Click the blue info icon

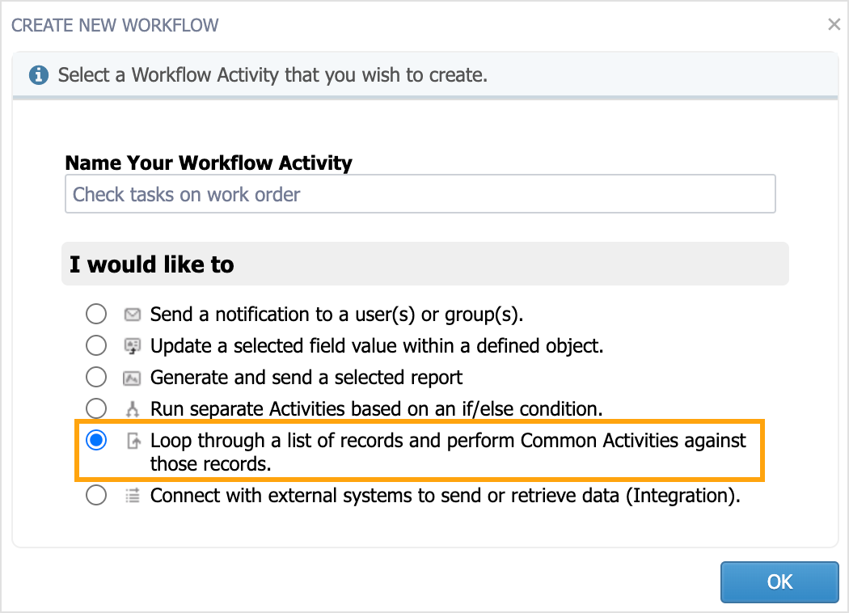click(39, 74)
